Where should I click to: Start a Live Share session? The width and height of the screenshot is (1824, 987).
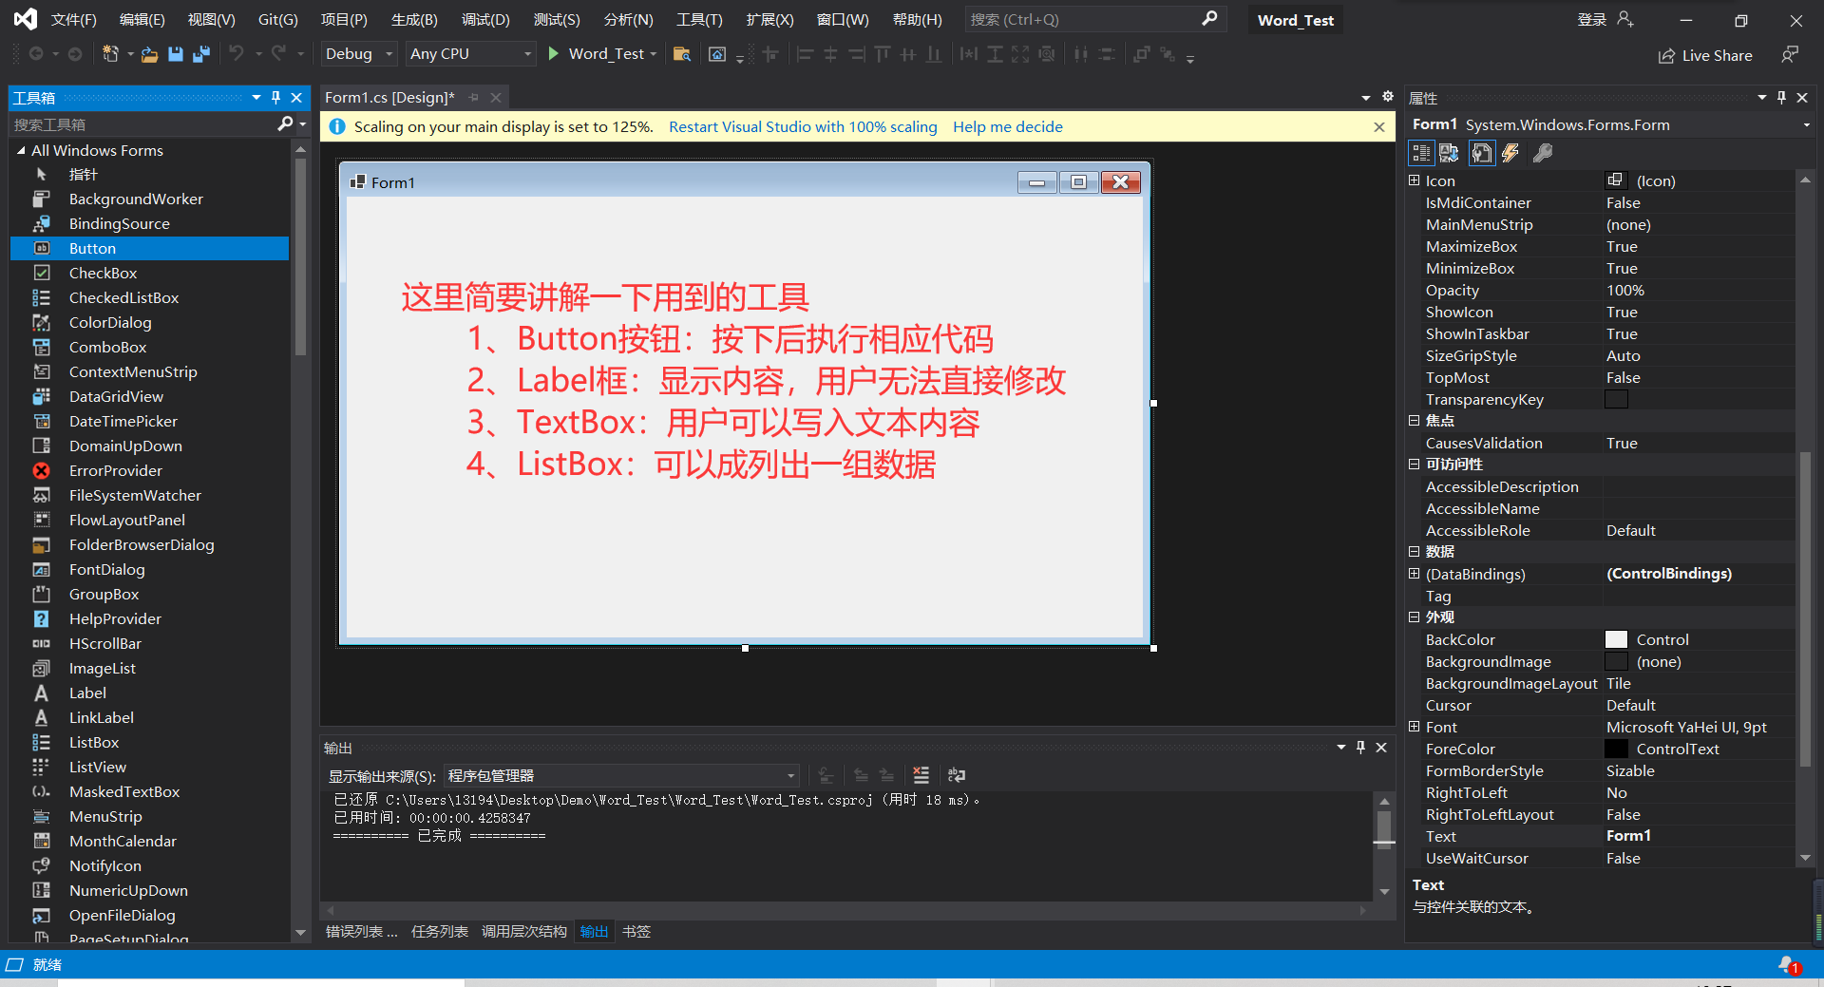(1704, 55)
